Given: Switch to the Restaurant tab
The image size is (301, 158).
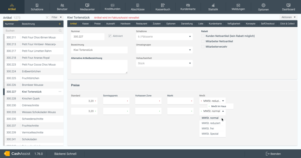Looking at the screenshot, I should click(141, 24).
